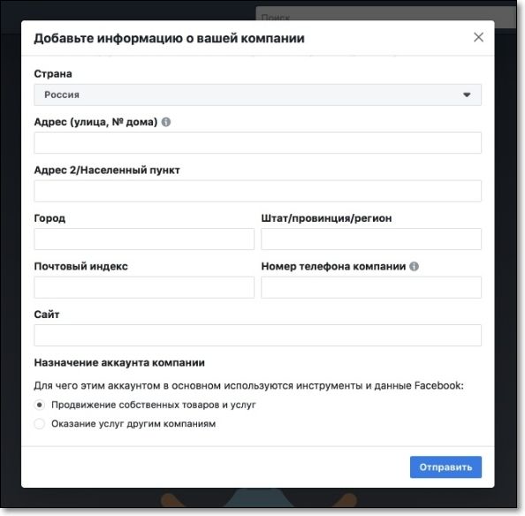Screen dimensions: 525x516
Task: Click the Поиск search box behind dialog
Action: pyautogui.click(x=385, y=14)
